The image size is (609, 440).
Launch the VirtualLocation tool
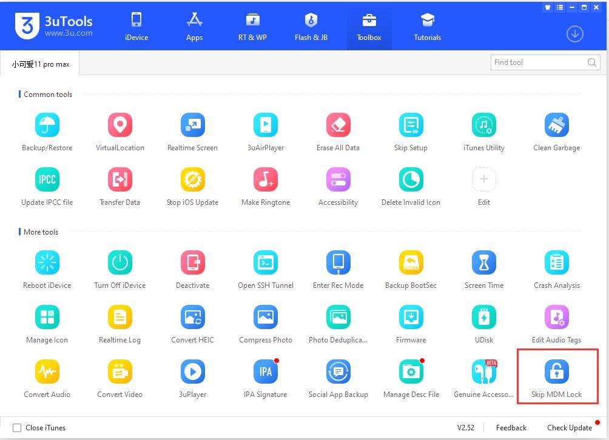click(119, 132)
